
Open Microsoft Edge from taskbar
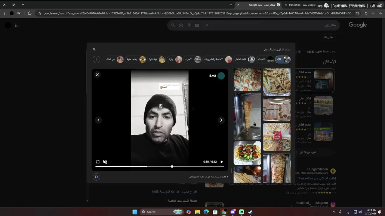pos(206,212)
